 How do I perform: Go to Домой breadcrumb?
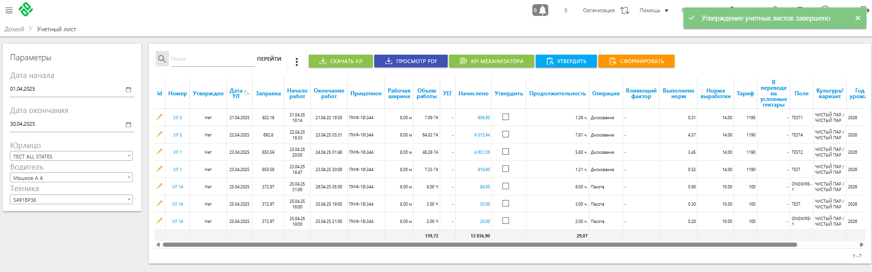tap(15, 29)
